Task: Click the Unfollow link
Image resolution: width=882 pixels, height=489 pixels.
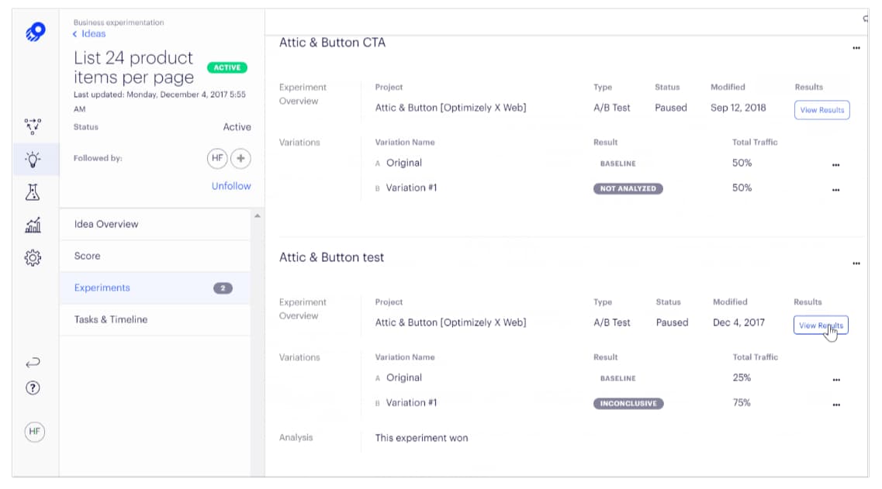Action: pyautogui.click(x=230, y=185)
